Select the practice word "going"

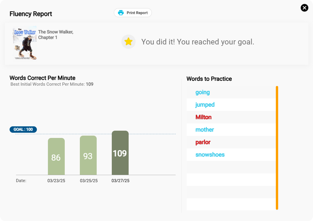202,92
